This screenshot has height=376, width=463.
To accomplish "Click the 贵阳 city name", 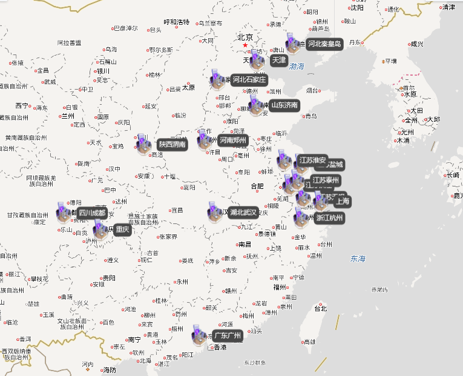I will pos(109,278).
